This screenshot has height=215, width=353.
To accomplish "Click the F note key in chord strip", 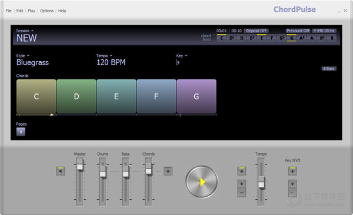I will (x=272, y=38).
